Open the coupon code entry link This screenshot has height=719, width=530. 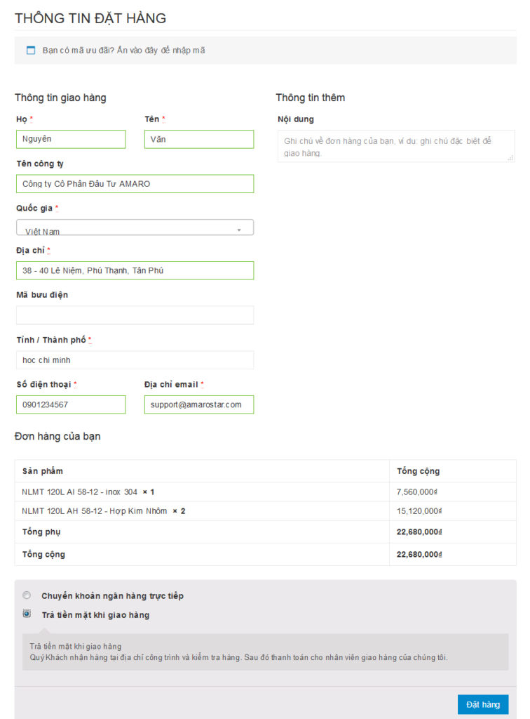123,51
